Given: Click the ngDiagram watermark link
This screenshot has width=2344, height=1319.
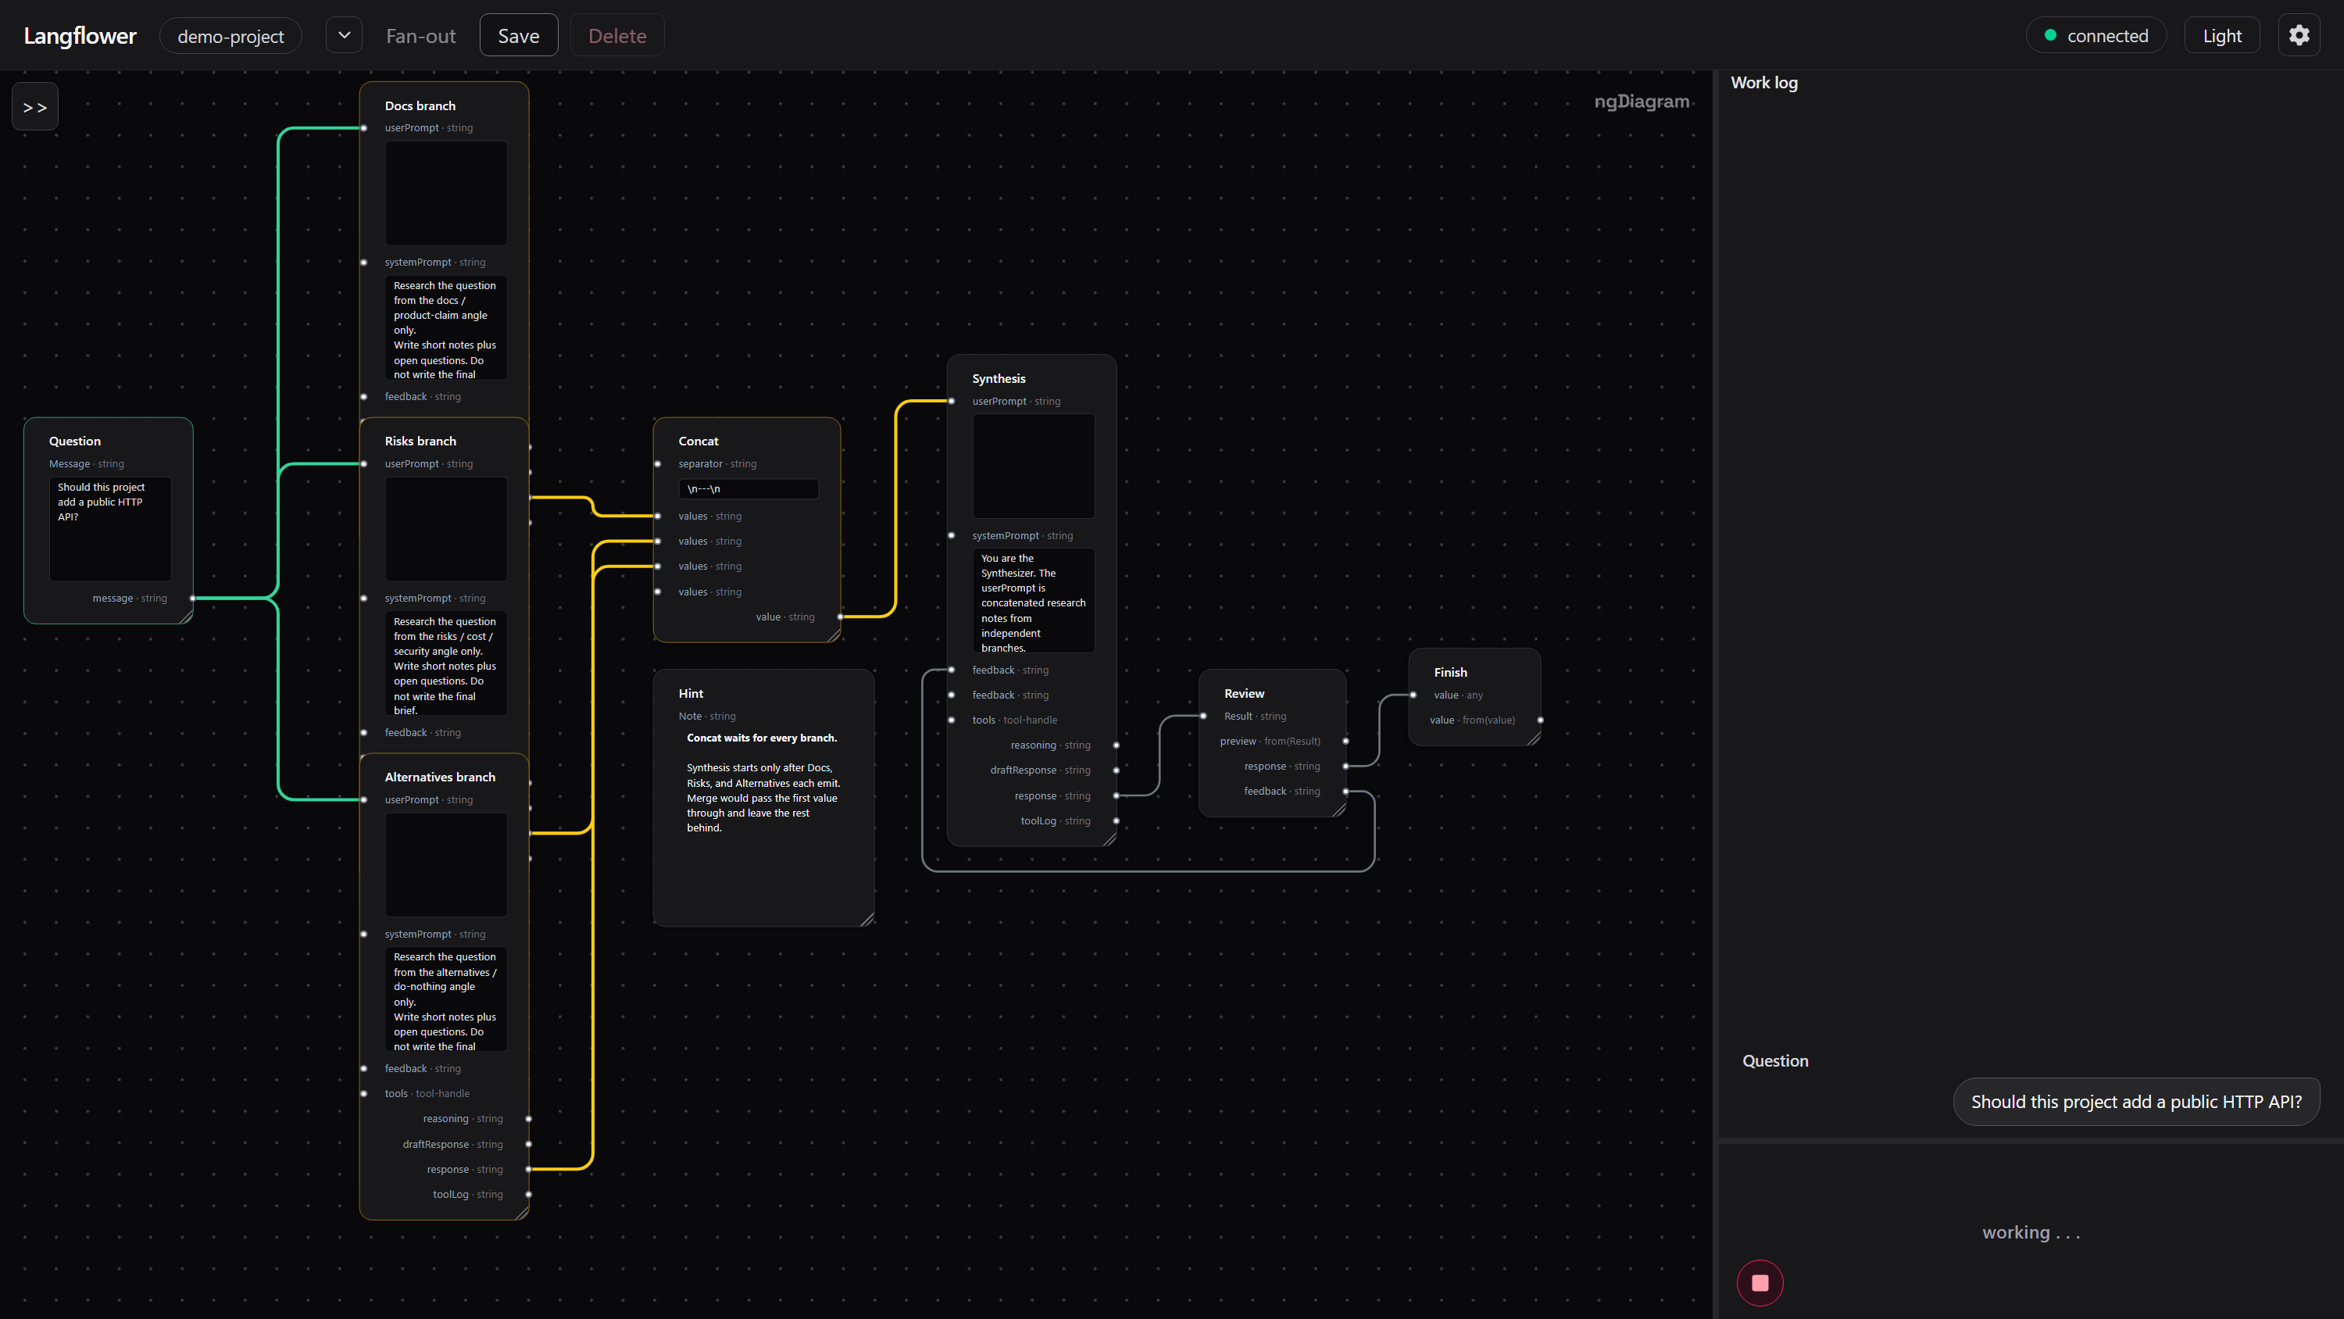Looking at the screenshot, I should click(1642, 101).
